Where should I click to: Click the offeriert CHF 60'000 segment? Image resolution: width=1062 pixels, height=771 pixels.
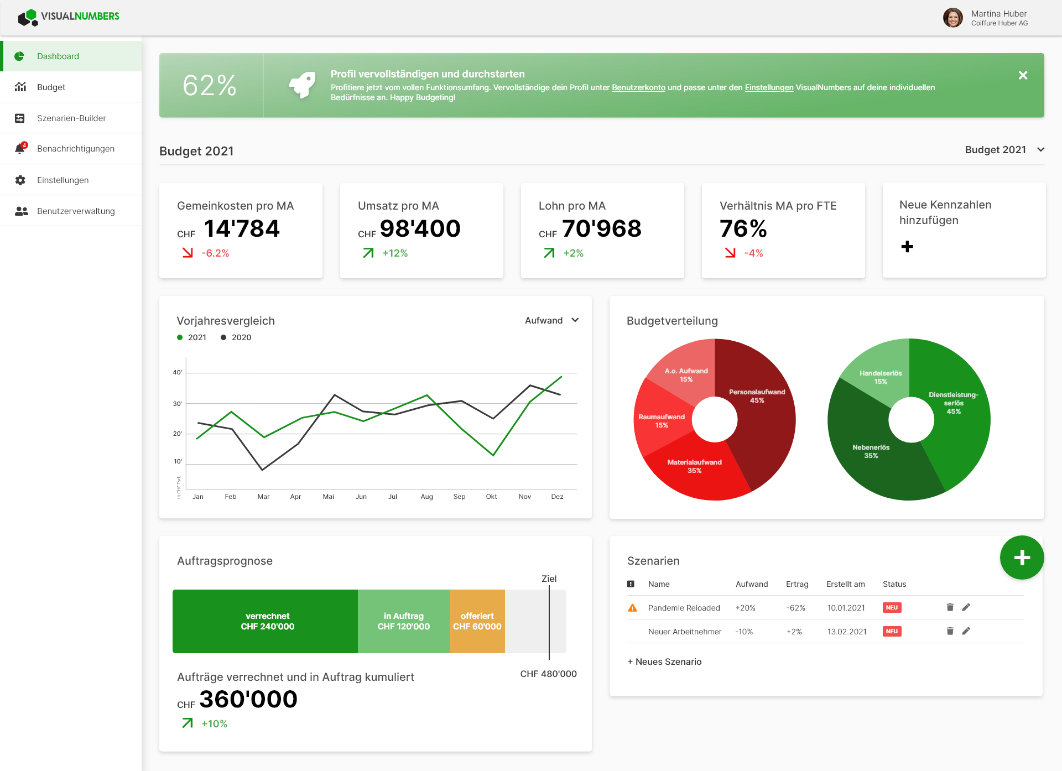477,621
